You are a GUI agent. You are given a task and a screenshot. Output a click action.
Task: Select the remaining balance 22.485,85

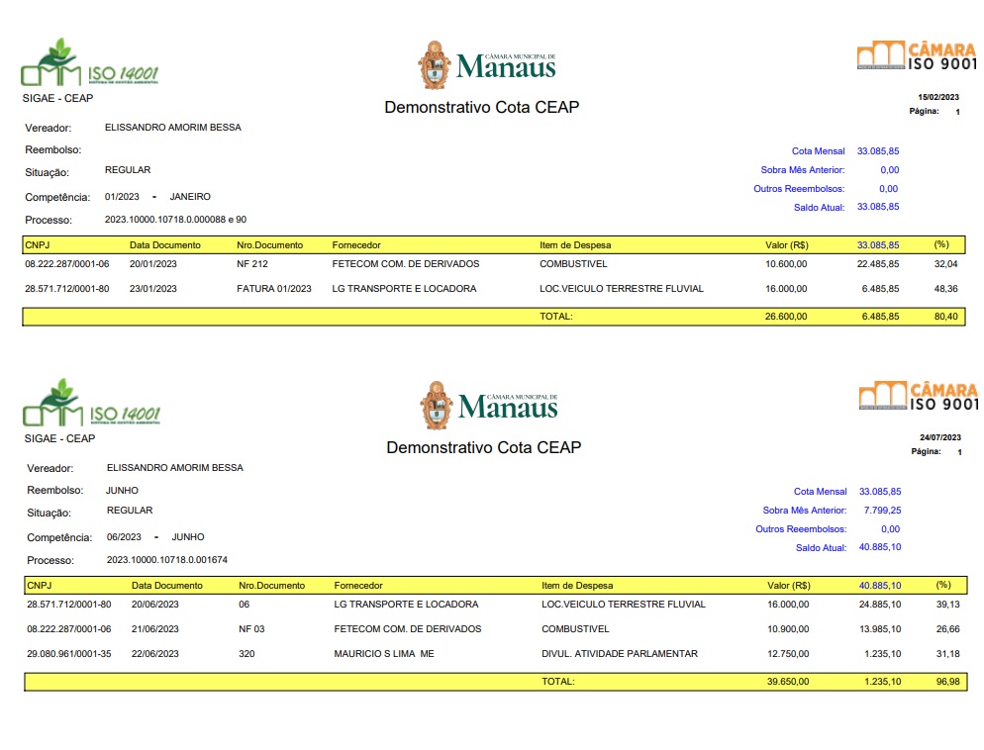click(878, 264)
